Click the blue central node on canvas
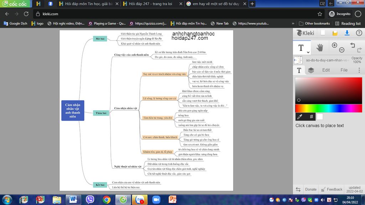The height and width of the screenshot is (205, 365). (73, 111)
